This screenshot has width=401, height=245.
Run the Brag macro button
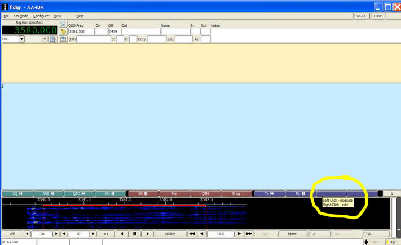pos(236,194)
